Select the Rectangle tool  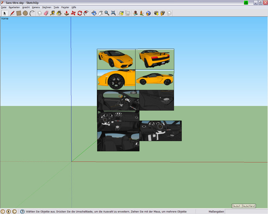(19, 13)
